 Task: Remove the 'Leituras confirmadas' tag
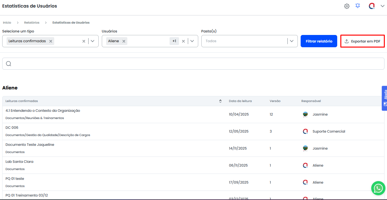(51, 41)
